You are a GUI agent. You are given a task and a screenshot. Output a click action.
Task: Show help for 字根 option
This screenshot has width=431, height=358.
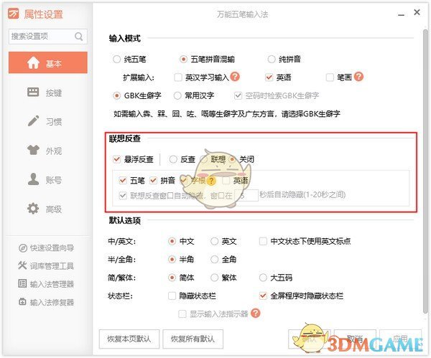tap(211, 181)
